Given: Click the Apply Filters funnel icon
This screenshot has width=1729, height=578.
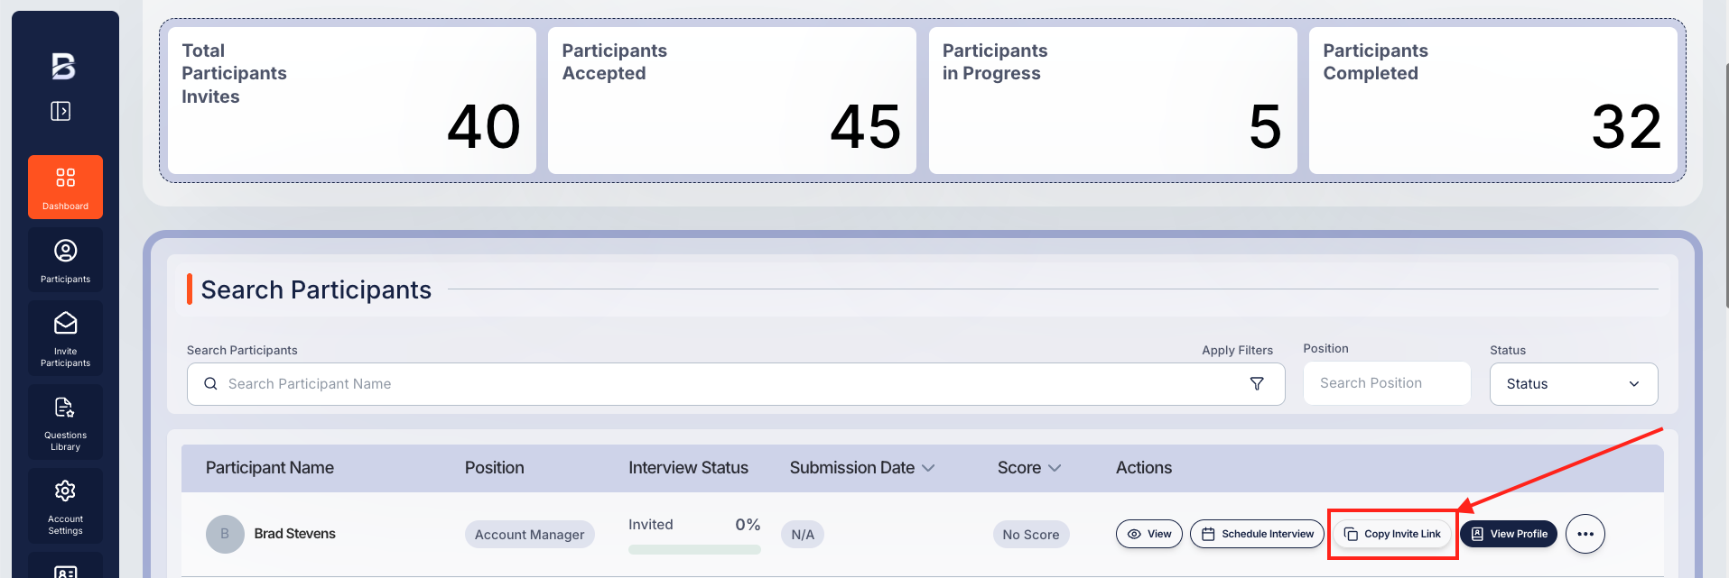Looking at the screenshot, I should point(1257,384).
